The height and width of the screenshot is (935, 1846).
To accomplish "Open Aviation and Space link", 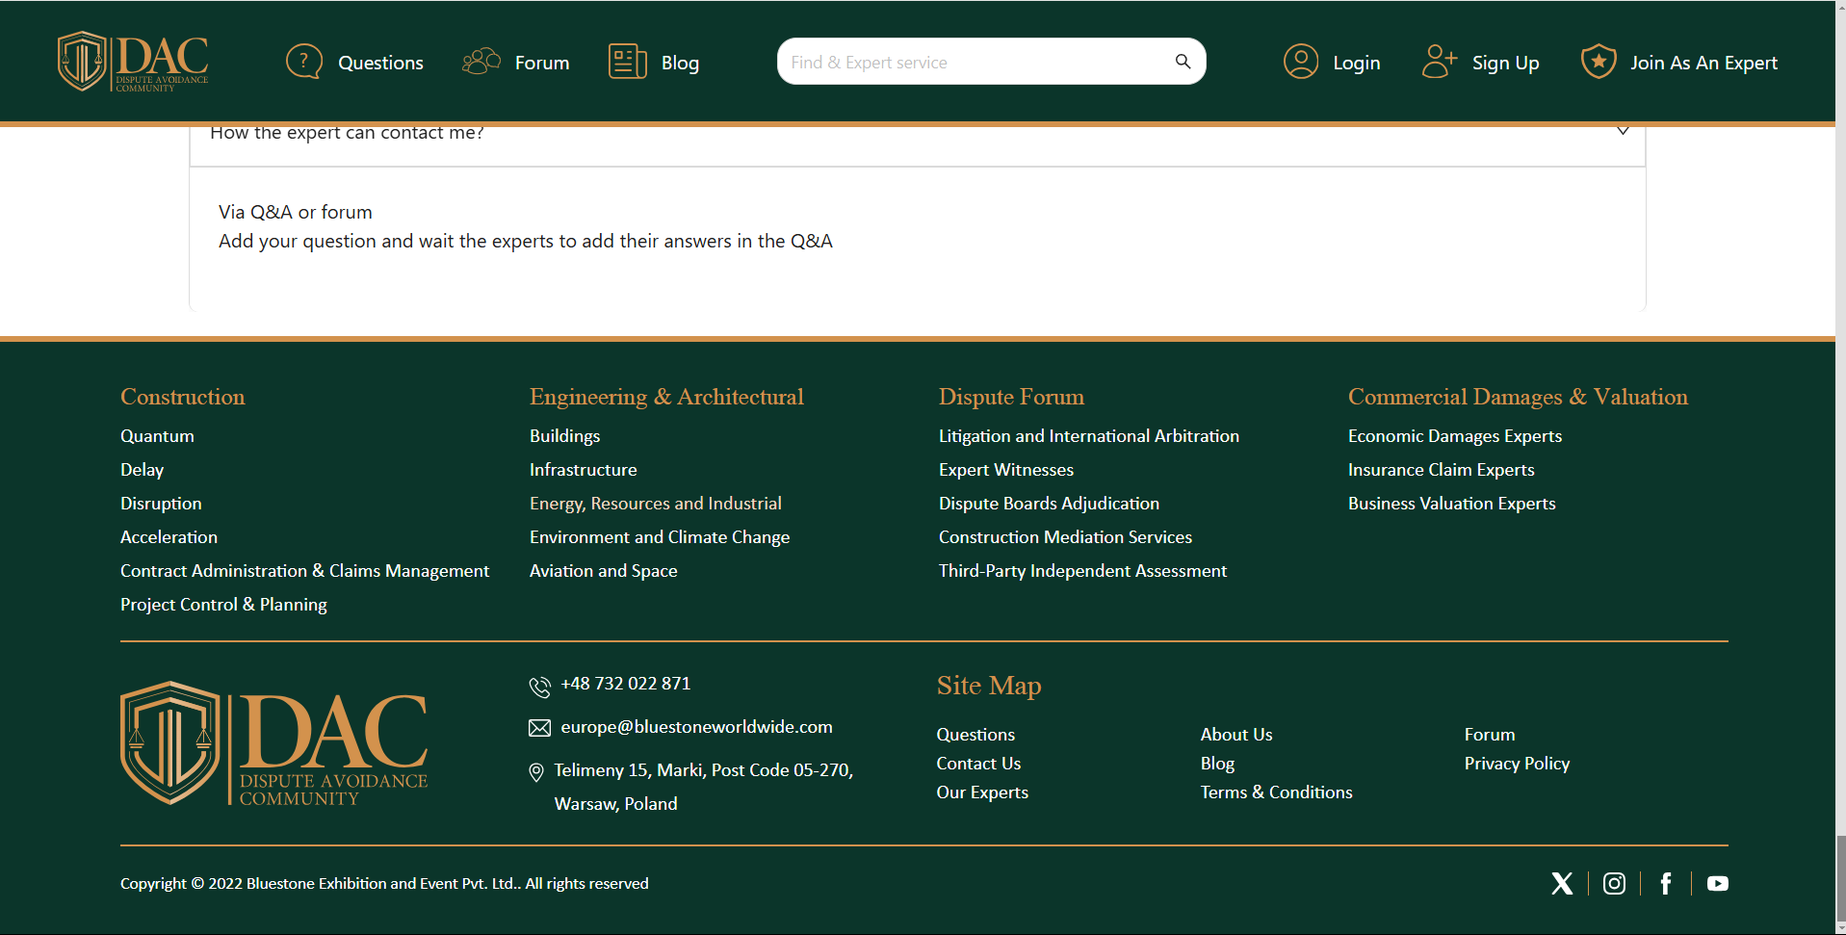I will click(x=603, y=571).
